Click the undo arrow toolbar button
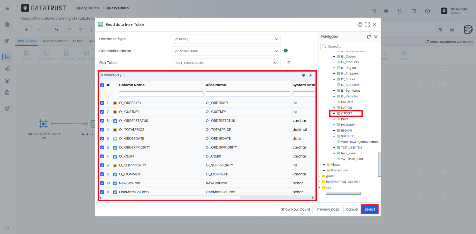This screenshot has height=234, width=476. (x=56, y=30)
